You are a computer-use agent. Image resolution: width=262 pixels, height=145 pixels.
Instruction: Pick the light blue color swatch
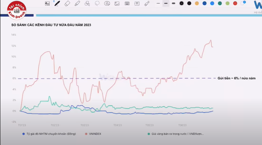coord(212,3)
